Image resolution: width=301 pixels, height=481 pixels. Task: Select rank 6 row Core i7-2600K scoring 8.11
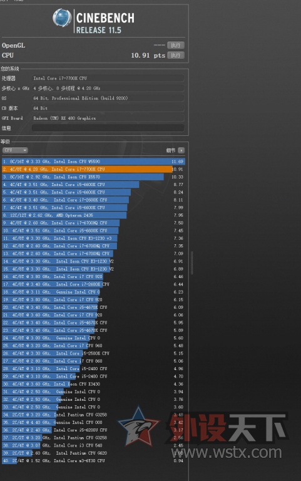[93, 200]
